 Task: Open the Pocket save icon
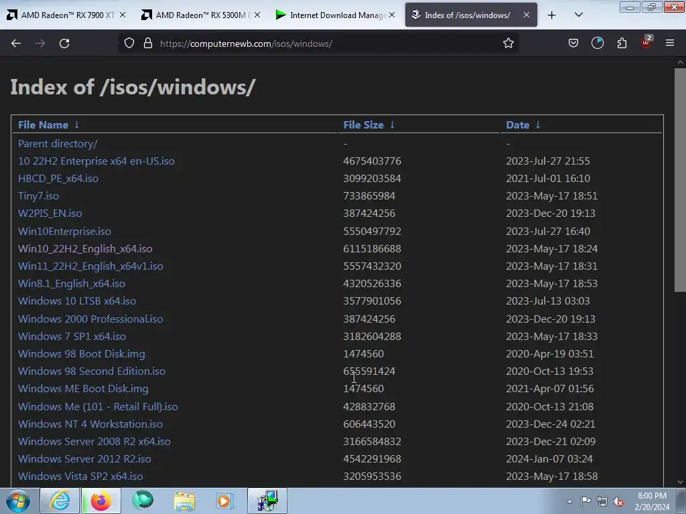tap(573, 44)
